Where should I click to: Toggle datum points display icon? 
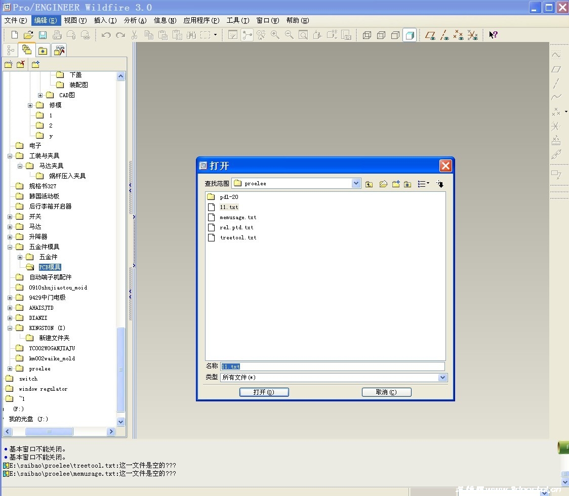click(x=458, y=35)
